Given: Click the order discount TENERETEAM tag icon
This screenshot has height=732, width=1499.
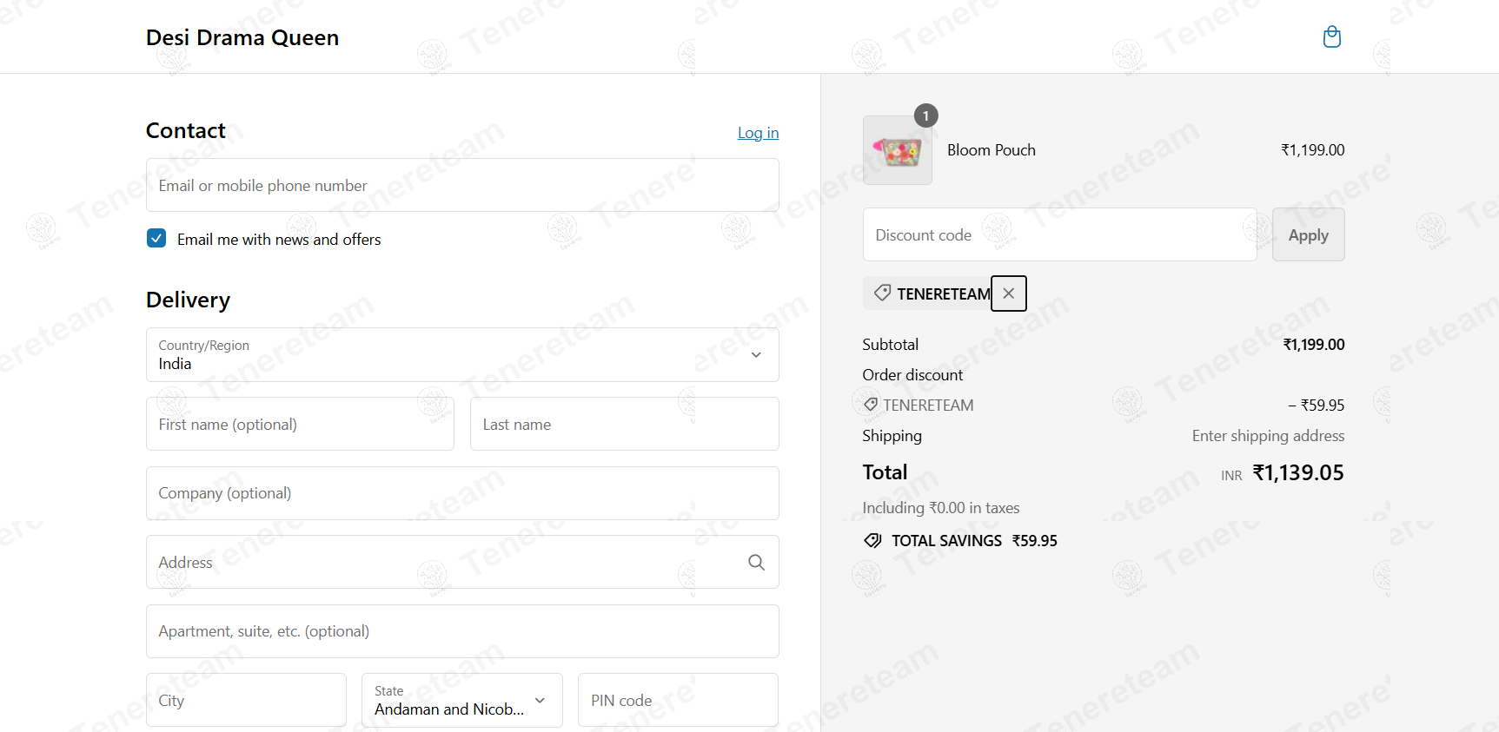Looking at the screenshot, I should point(871,405).
